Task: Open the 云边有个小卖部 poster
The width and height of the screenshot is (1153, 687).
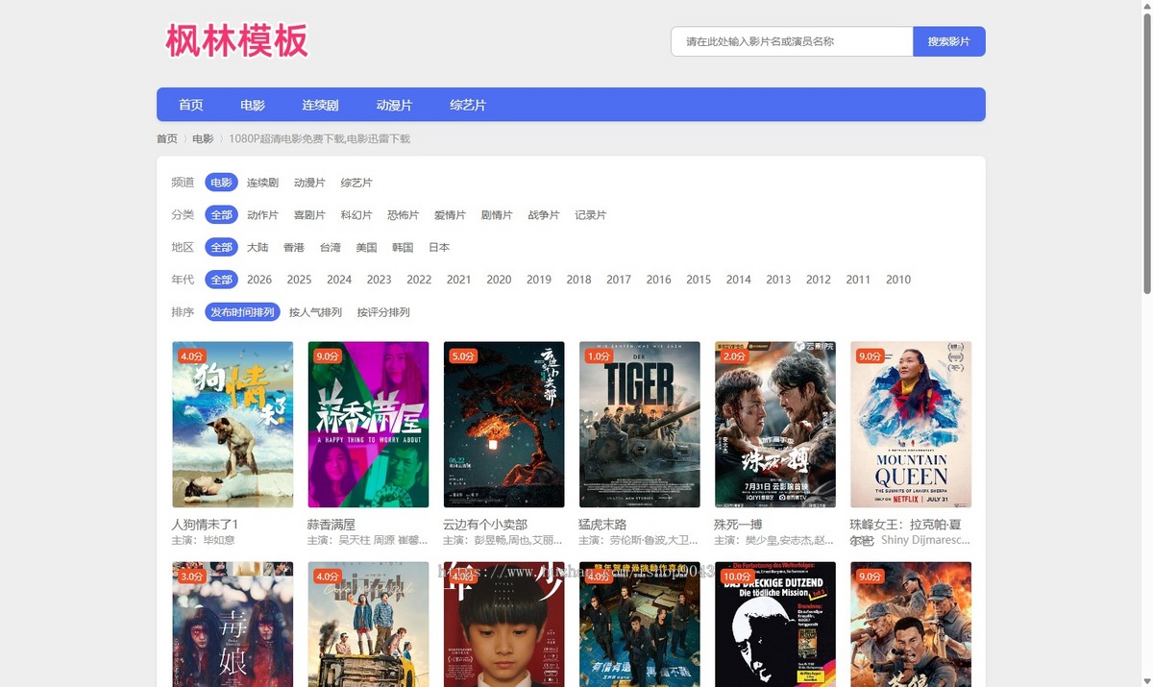Action: pos(503,425)
